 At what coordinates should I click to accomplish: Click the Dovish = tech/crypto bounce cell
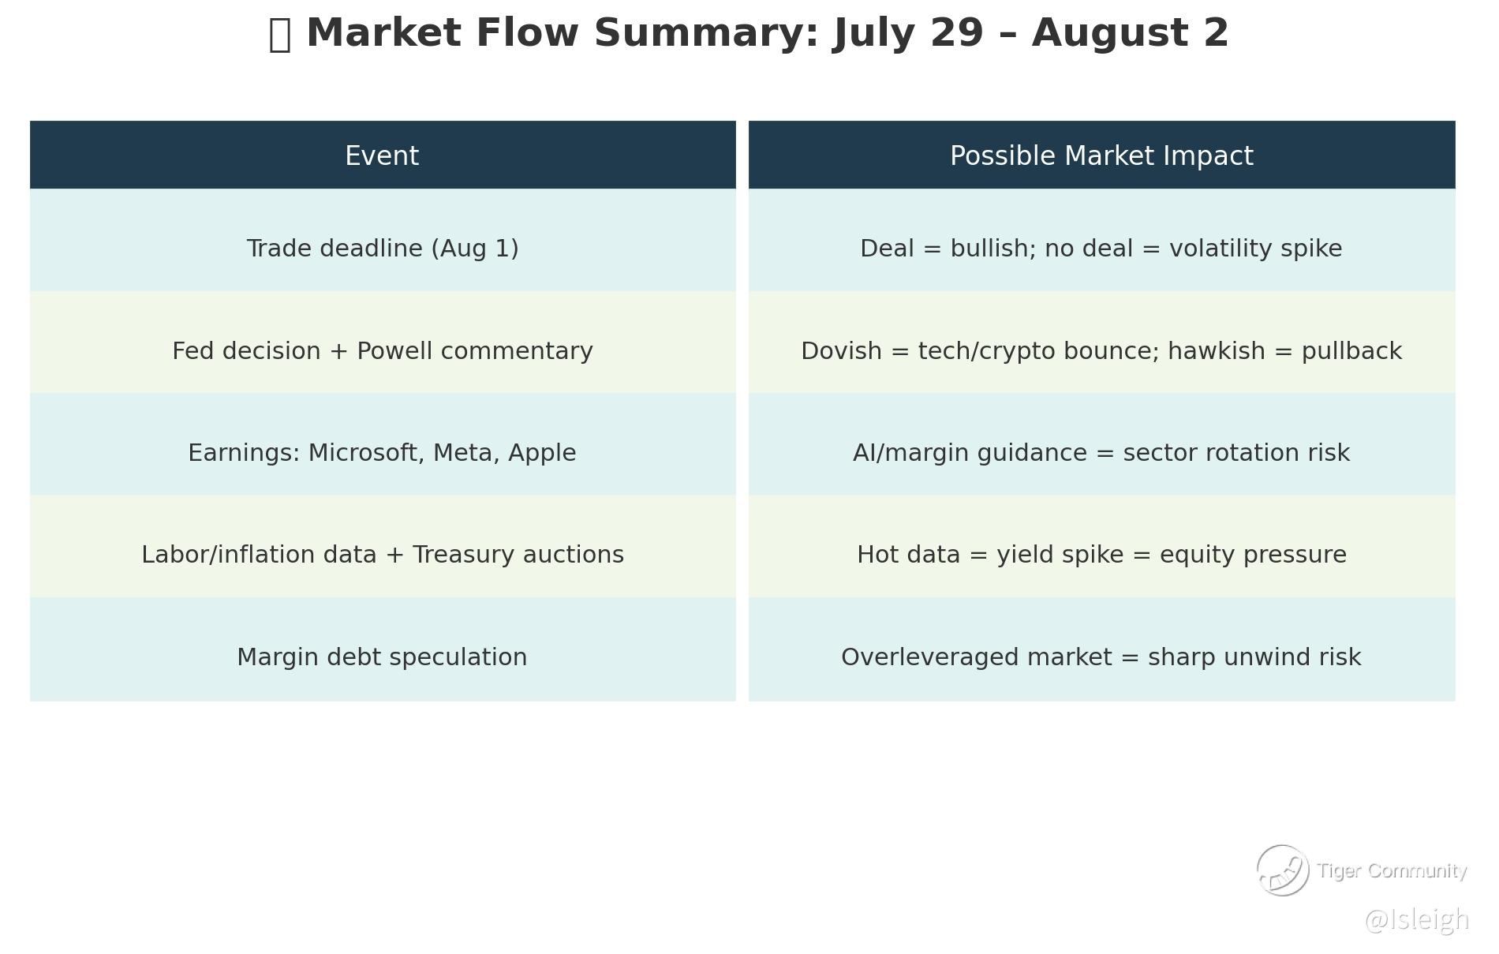[x=1101, y=351]
